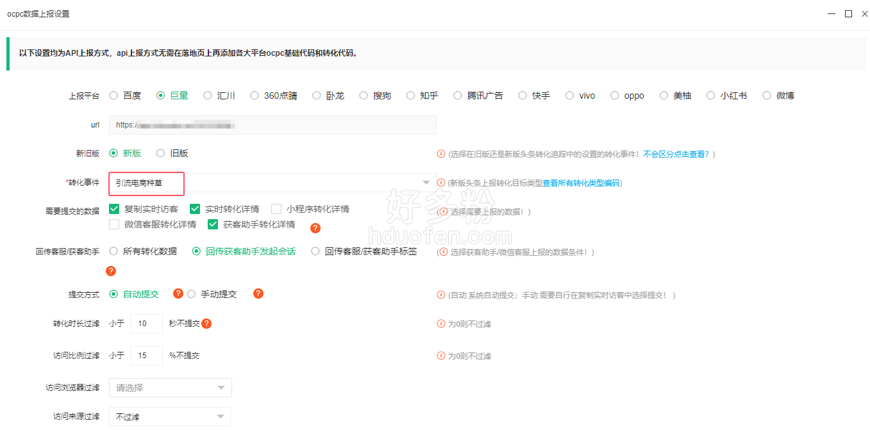Click info icon beside 提交方式 hint text
Screen dimensions: 870x430
pos(441,295)
